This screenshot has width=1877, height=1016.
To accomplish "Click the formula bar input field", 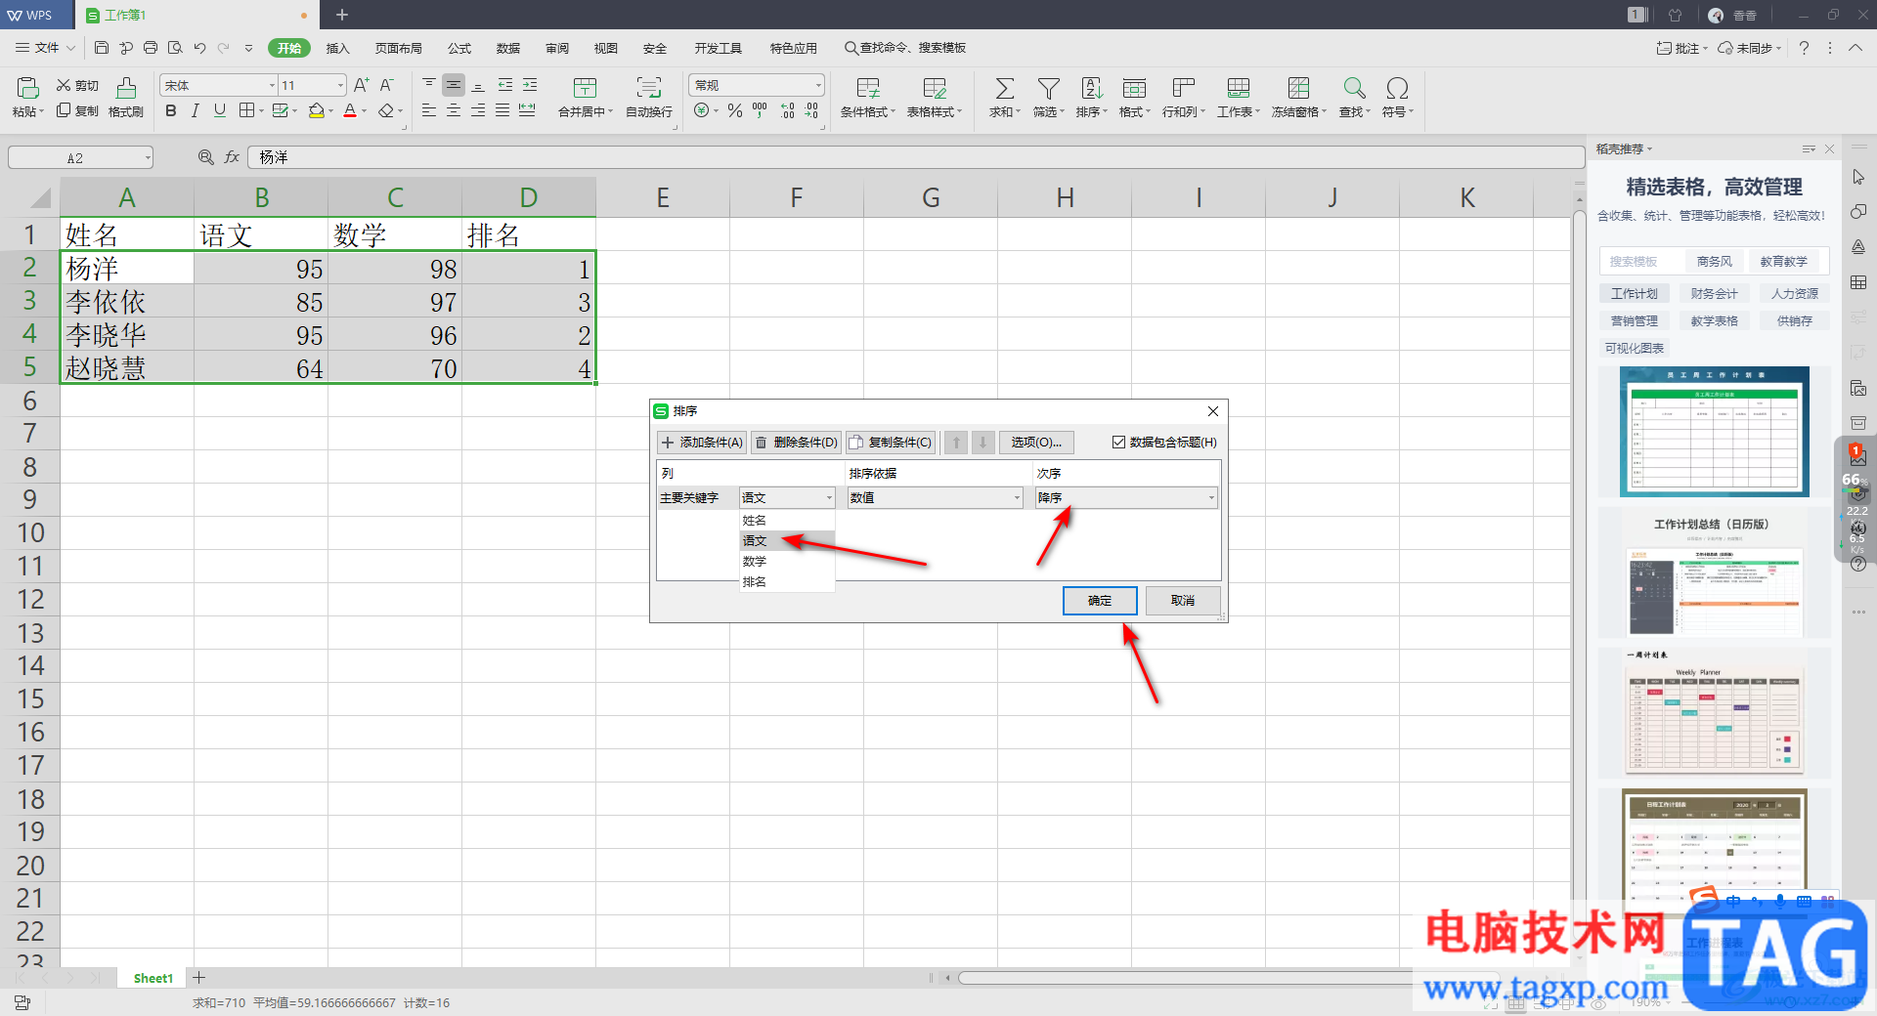I will pos(915,157).
